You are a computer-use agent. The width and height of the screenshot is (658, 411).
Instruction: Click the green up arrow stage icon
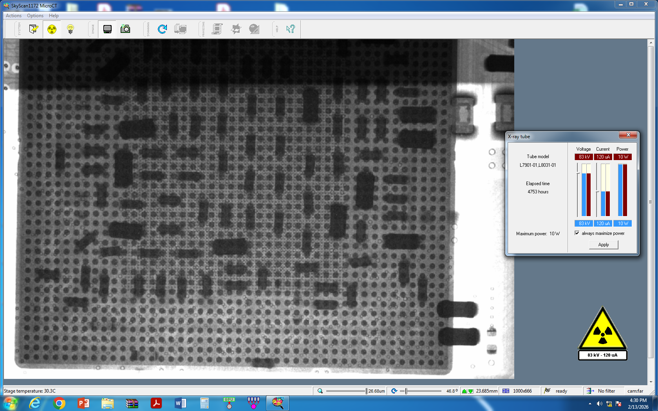(x=465, y=391)
